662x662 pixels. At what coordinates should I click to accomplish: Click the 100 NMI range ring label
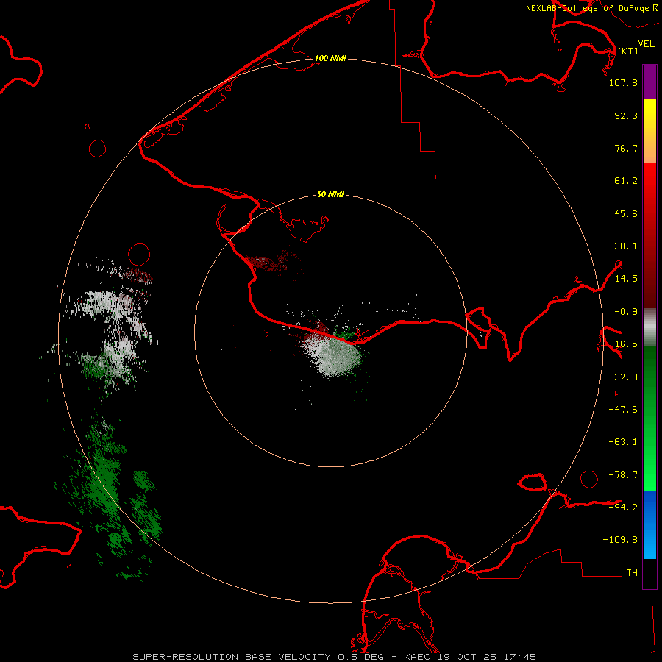click(x=330, y=58)
